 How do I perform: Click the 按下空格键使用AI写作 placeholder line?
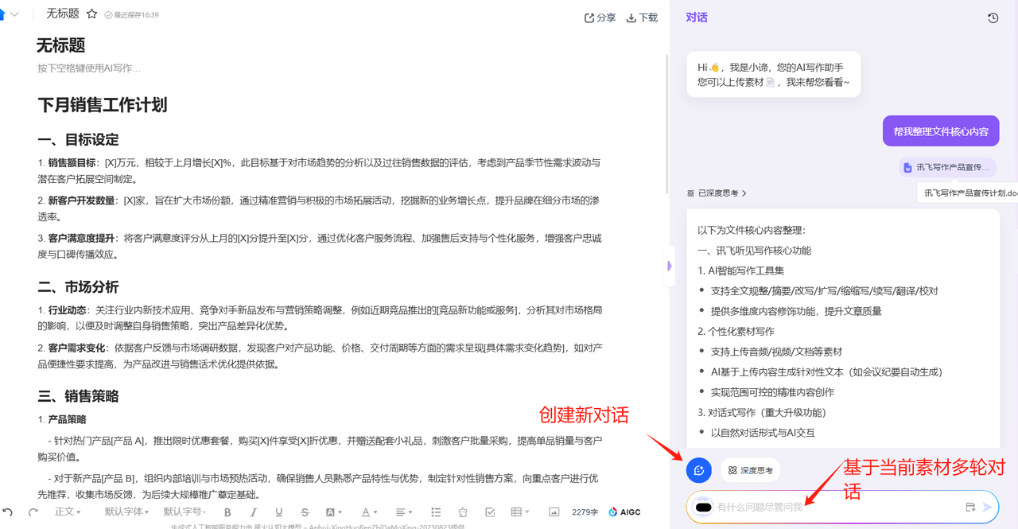point(89,68)
